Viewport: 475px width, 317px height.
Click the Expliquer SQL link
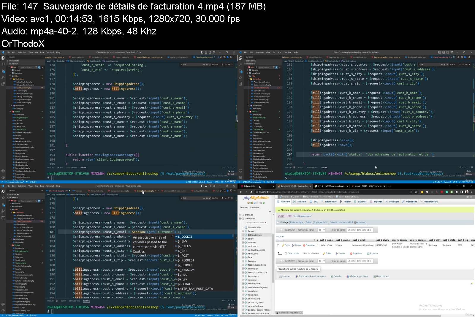[x=320, y=222]
